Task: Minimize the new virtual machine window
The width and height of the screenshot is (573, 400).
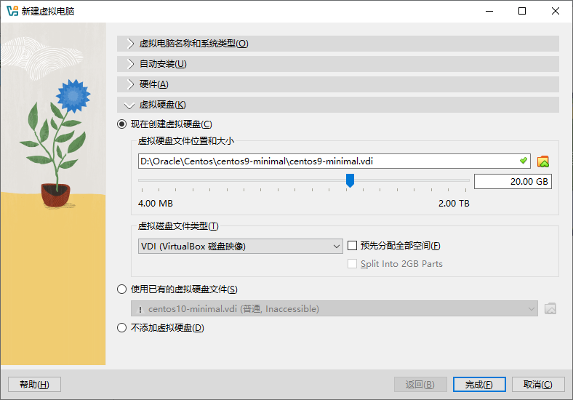Action: click(x=489, y=11)
